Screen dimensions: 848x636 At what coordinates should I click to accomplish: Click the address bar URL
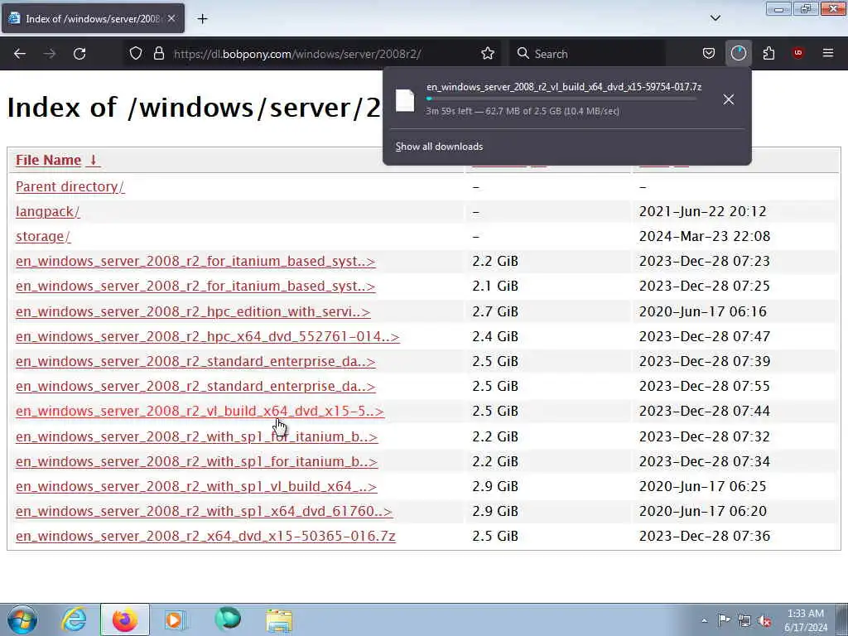click(297, 54)
